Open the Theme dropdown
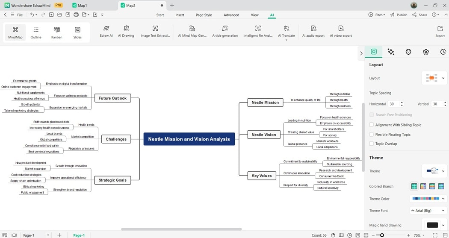Screen dimensions: 449x238 [x=434, y=171]
